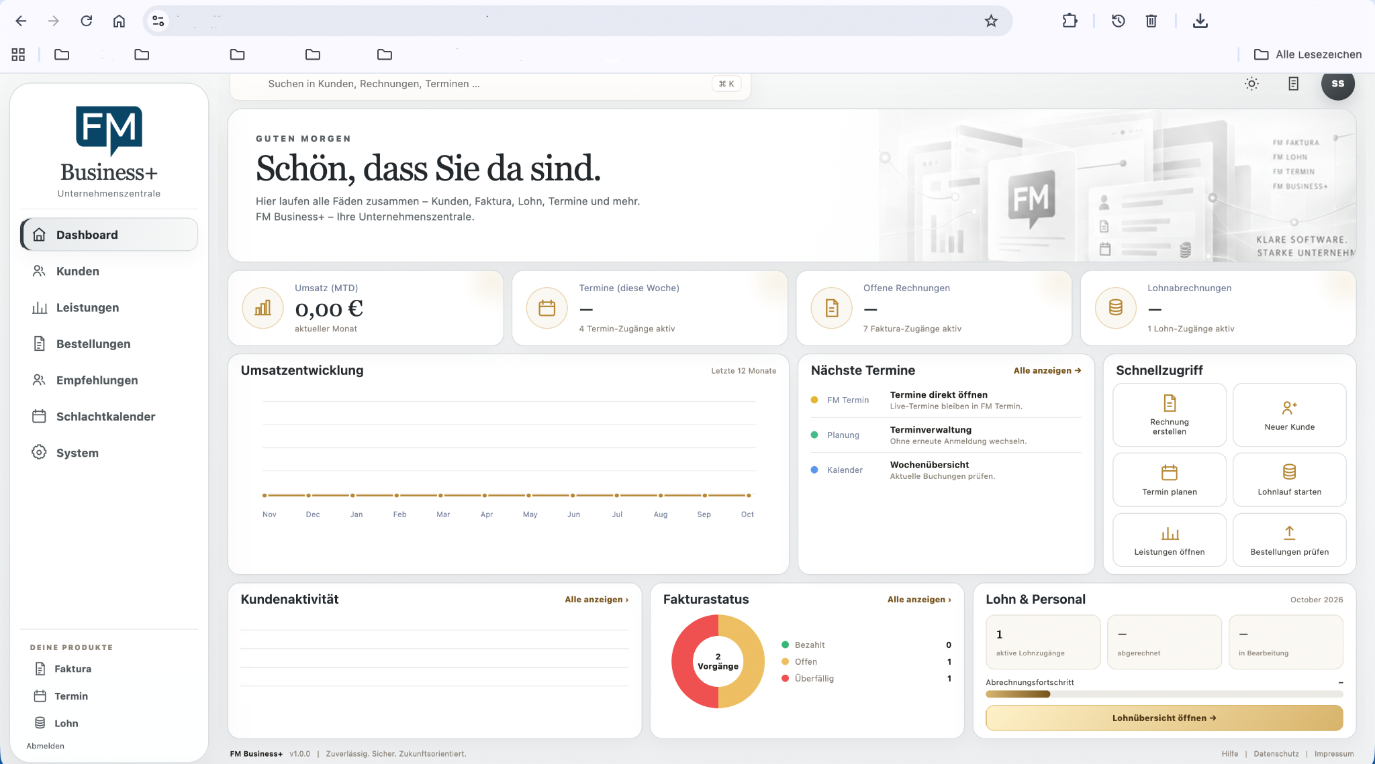Click the browser trash icon

pyautogui.click(x=1151, y=21)
